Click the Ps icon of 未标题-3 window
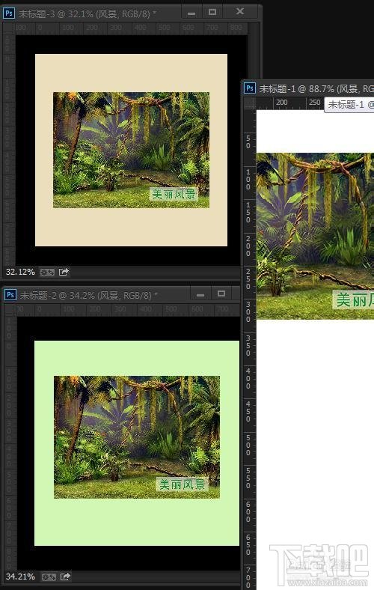This screenshot has height=590, width=374. tap(9, 13)
